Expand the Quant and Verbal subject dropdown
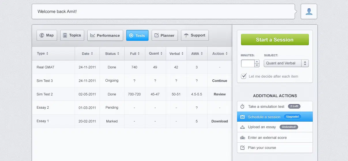Viewport: 348px width, 161px height. tap(286, 63)
